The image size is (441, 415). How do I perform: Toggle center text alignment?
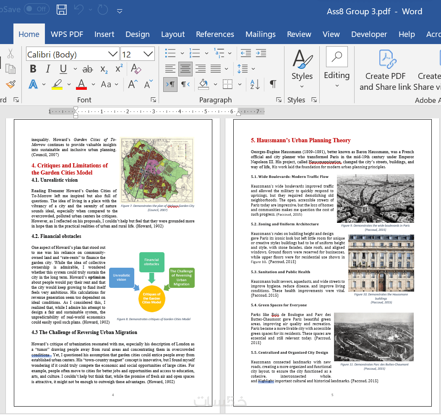click(185, 69)
